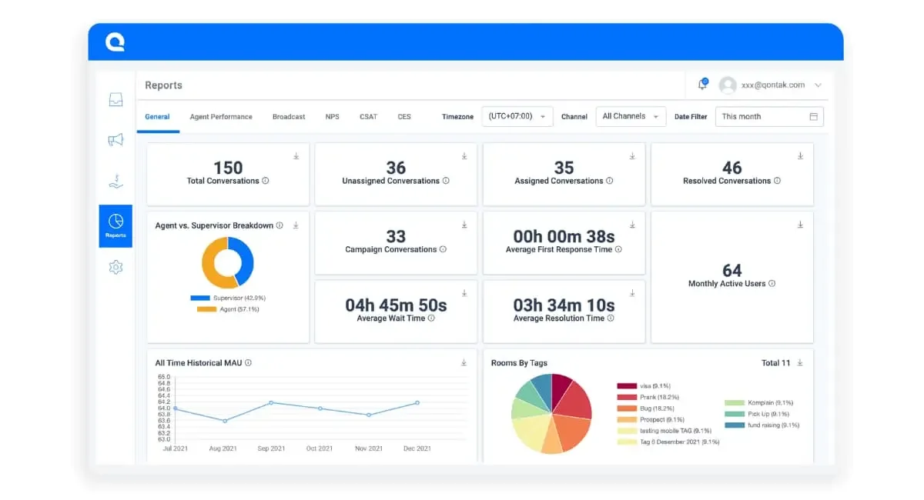This screenshot has width=924, height=500.
Task: Download the Average Wait Time card
Action: [x=464, y=293]
